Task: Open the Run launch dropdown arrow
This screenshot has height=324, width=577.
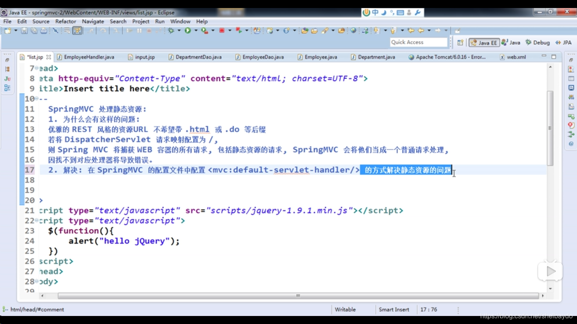Action: click(x=196, y=30)
